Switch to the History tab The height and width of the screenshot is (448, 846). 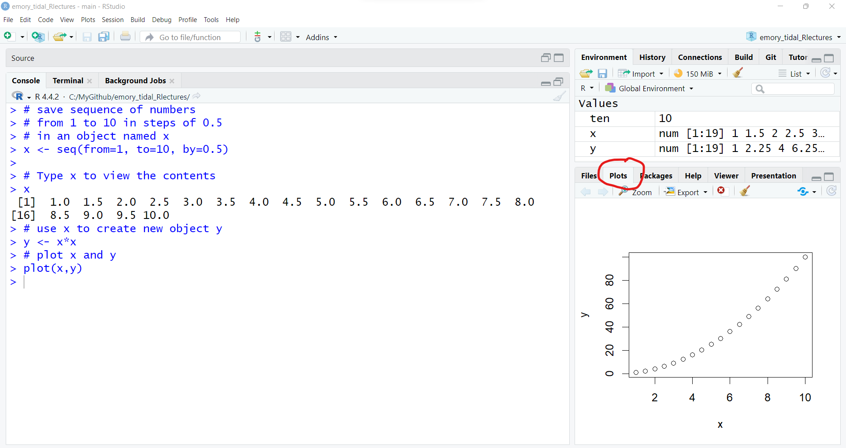pyautogui.click(x=652, y=57)
